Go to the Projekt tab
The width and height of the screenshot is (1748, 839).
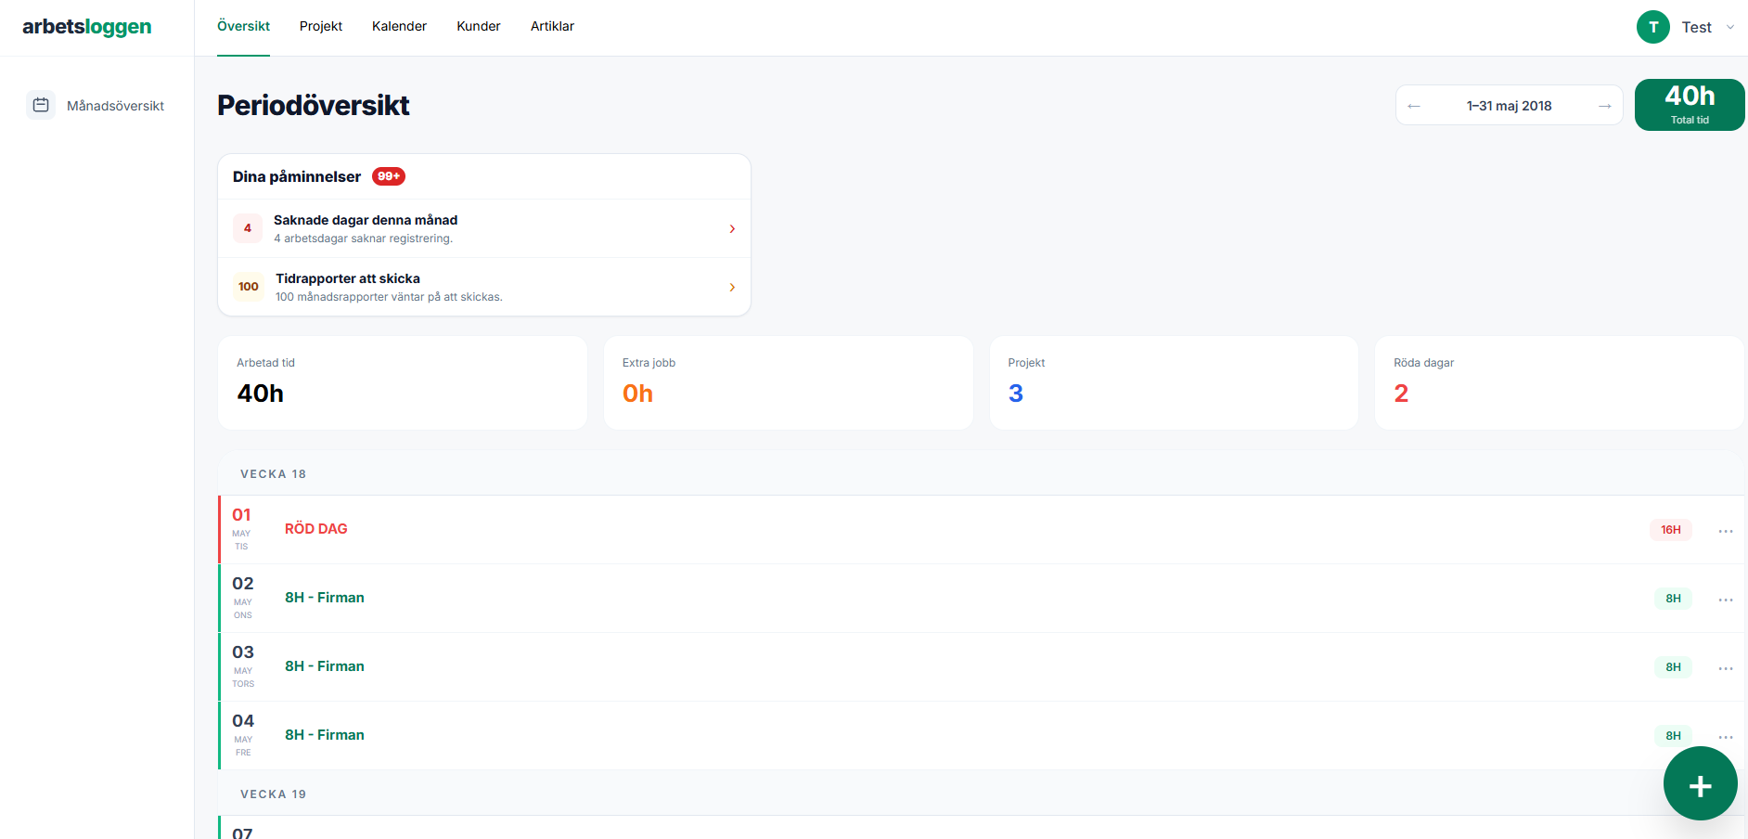[321, 26]
